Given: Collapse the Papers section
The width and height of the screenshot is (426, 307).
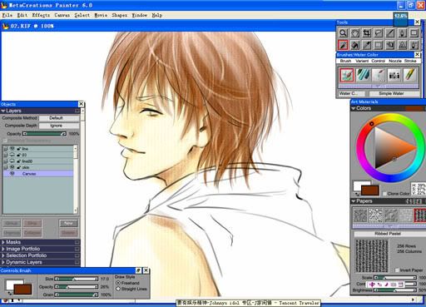Looking at the screenshot, I should point(354,201).
